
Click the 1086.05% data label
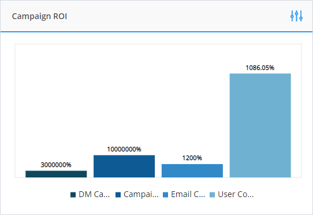pos(260,68)
